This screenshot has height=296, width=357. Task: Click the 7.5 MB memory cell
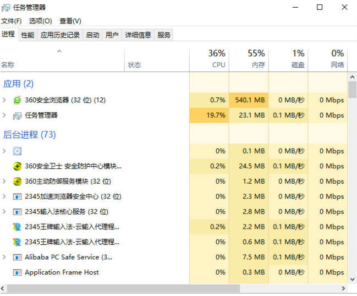coord(249,257)
